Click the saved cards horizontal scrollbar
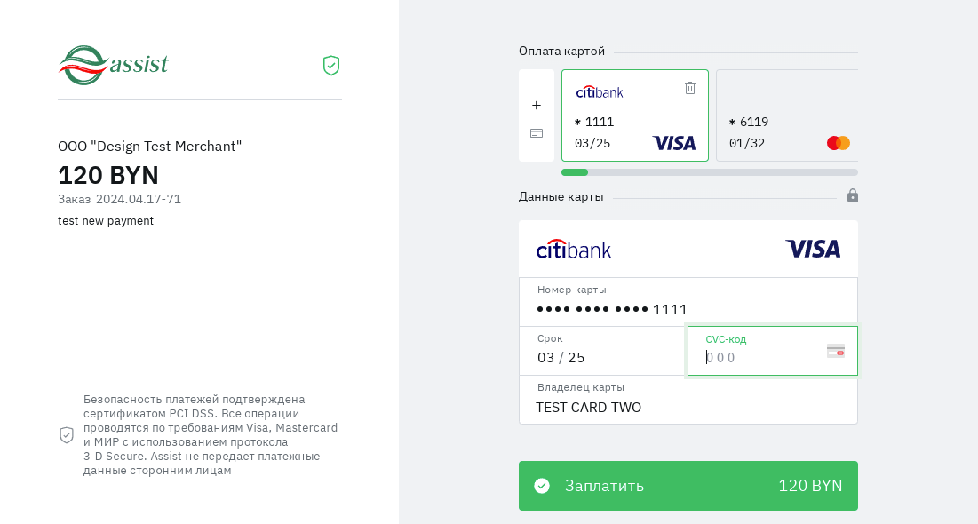 pyautogui.click(x=709, y=172)
